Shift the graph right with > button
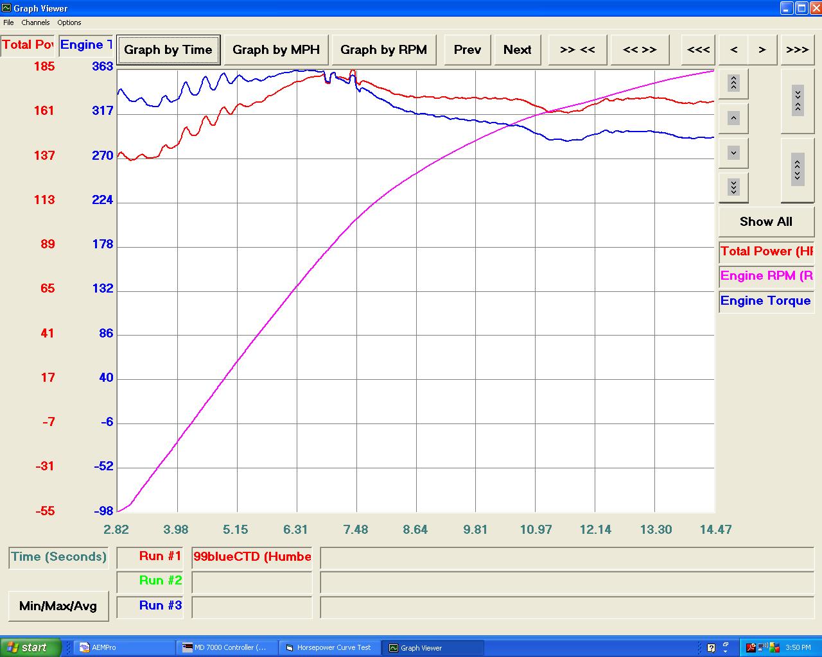Viewport: 822px width, 657px height. (x=762, y=50)
